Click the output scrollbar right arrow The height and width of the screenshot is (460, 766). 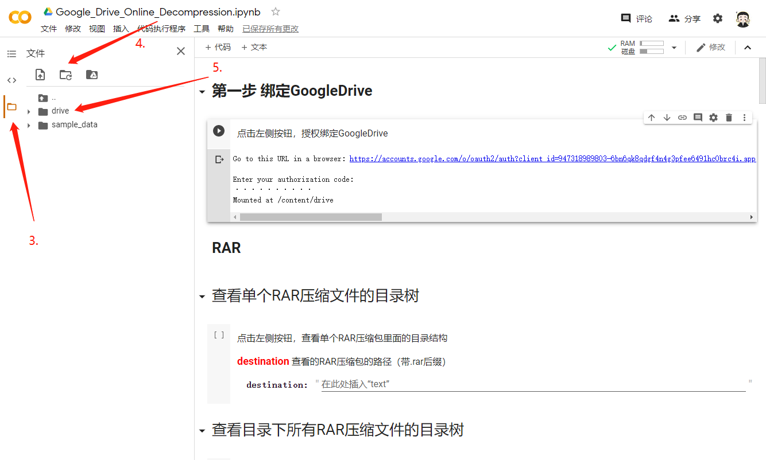click(x=752, y=217)
